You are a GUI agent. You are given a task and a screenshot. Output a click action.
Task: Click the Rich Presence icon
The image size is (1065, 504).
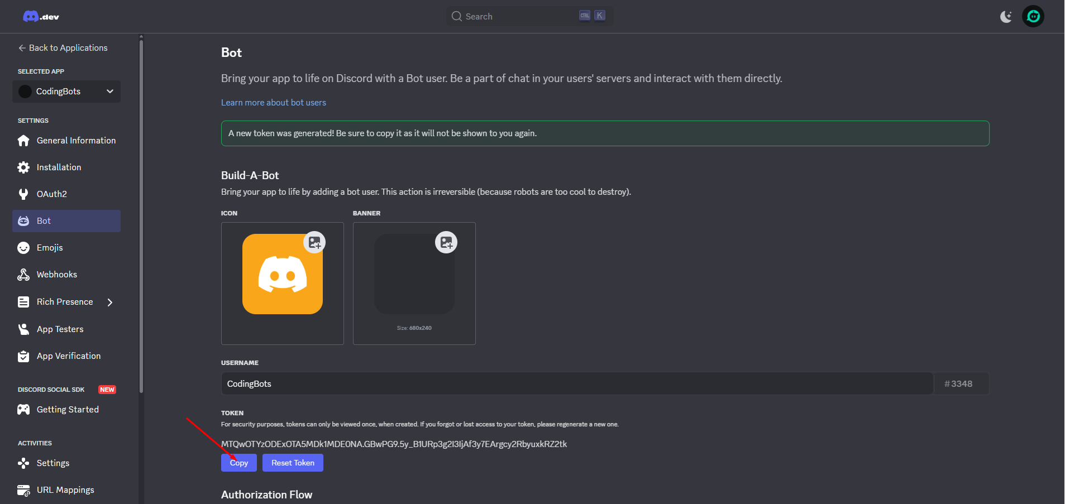(x=23, y=302)
